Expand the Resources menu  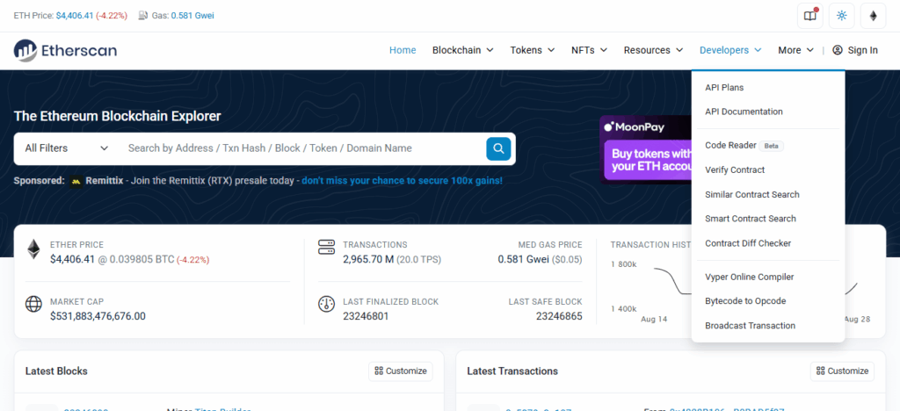653,50
